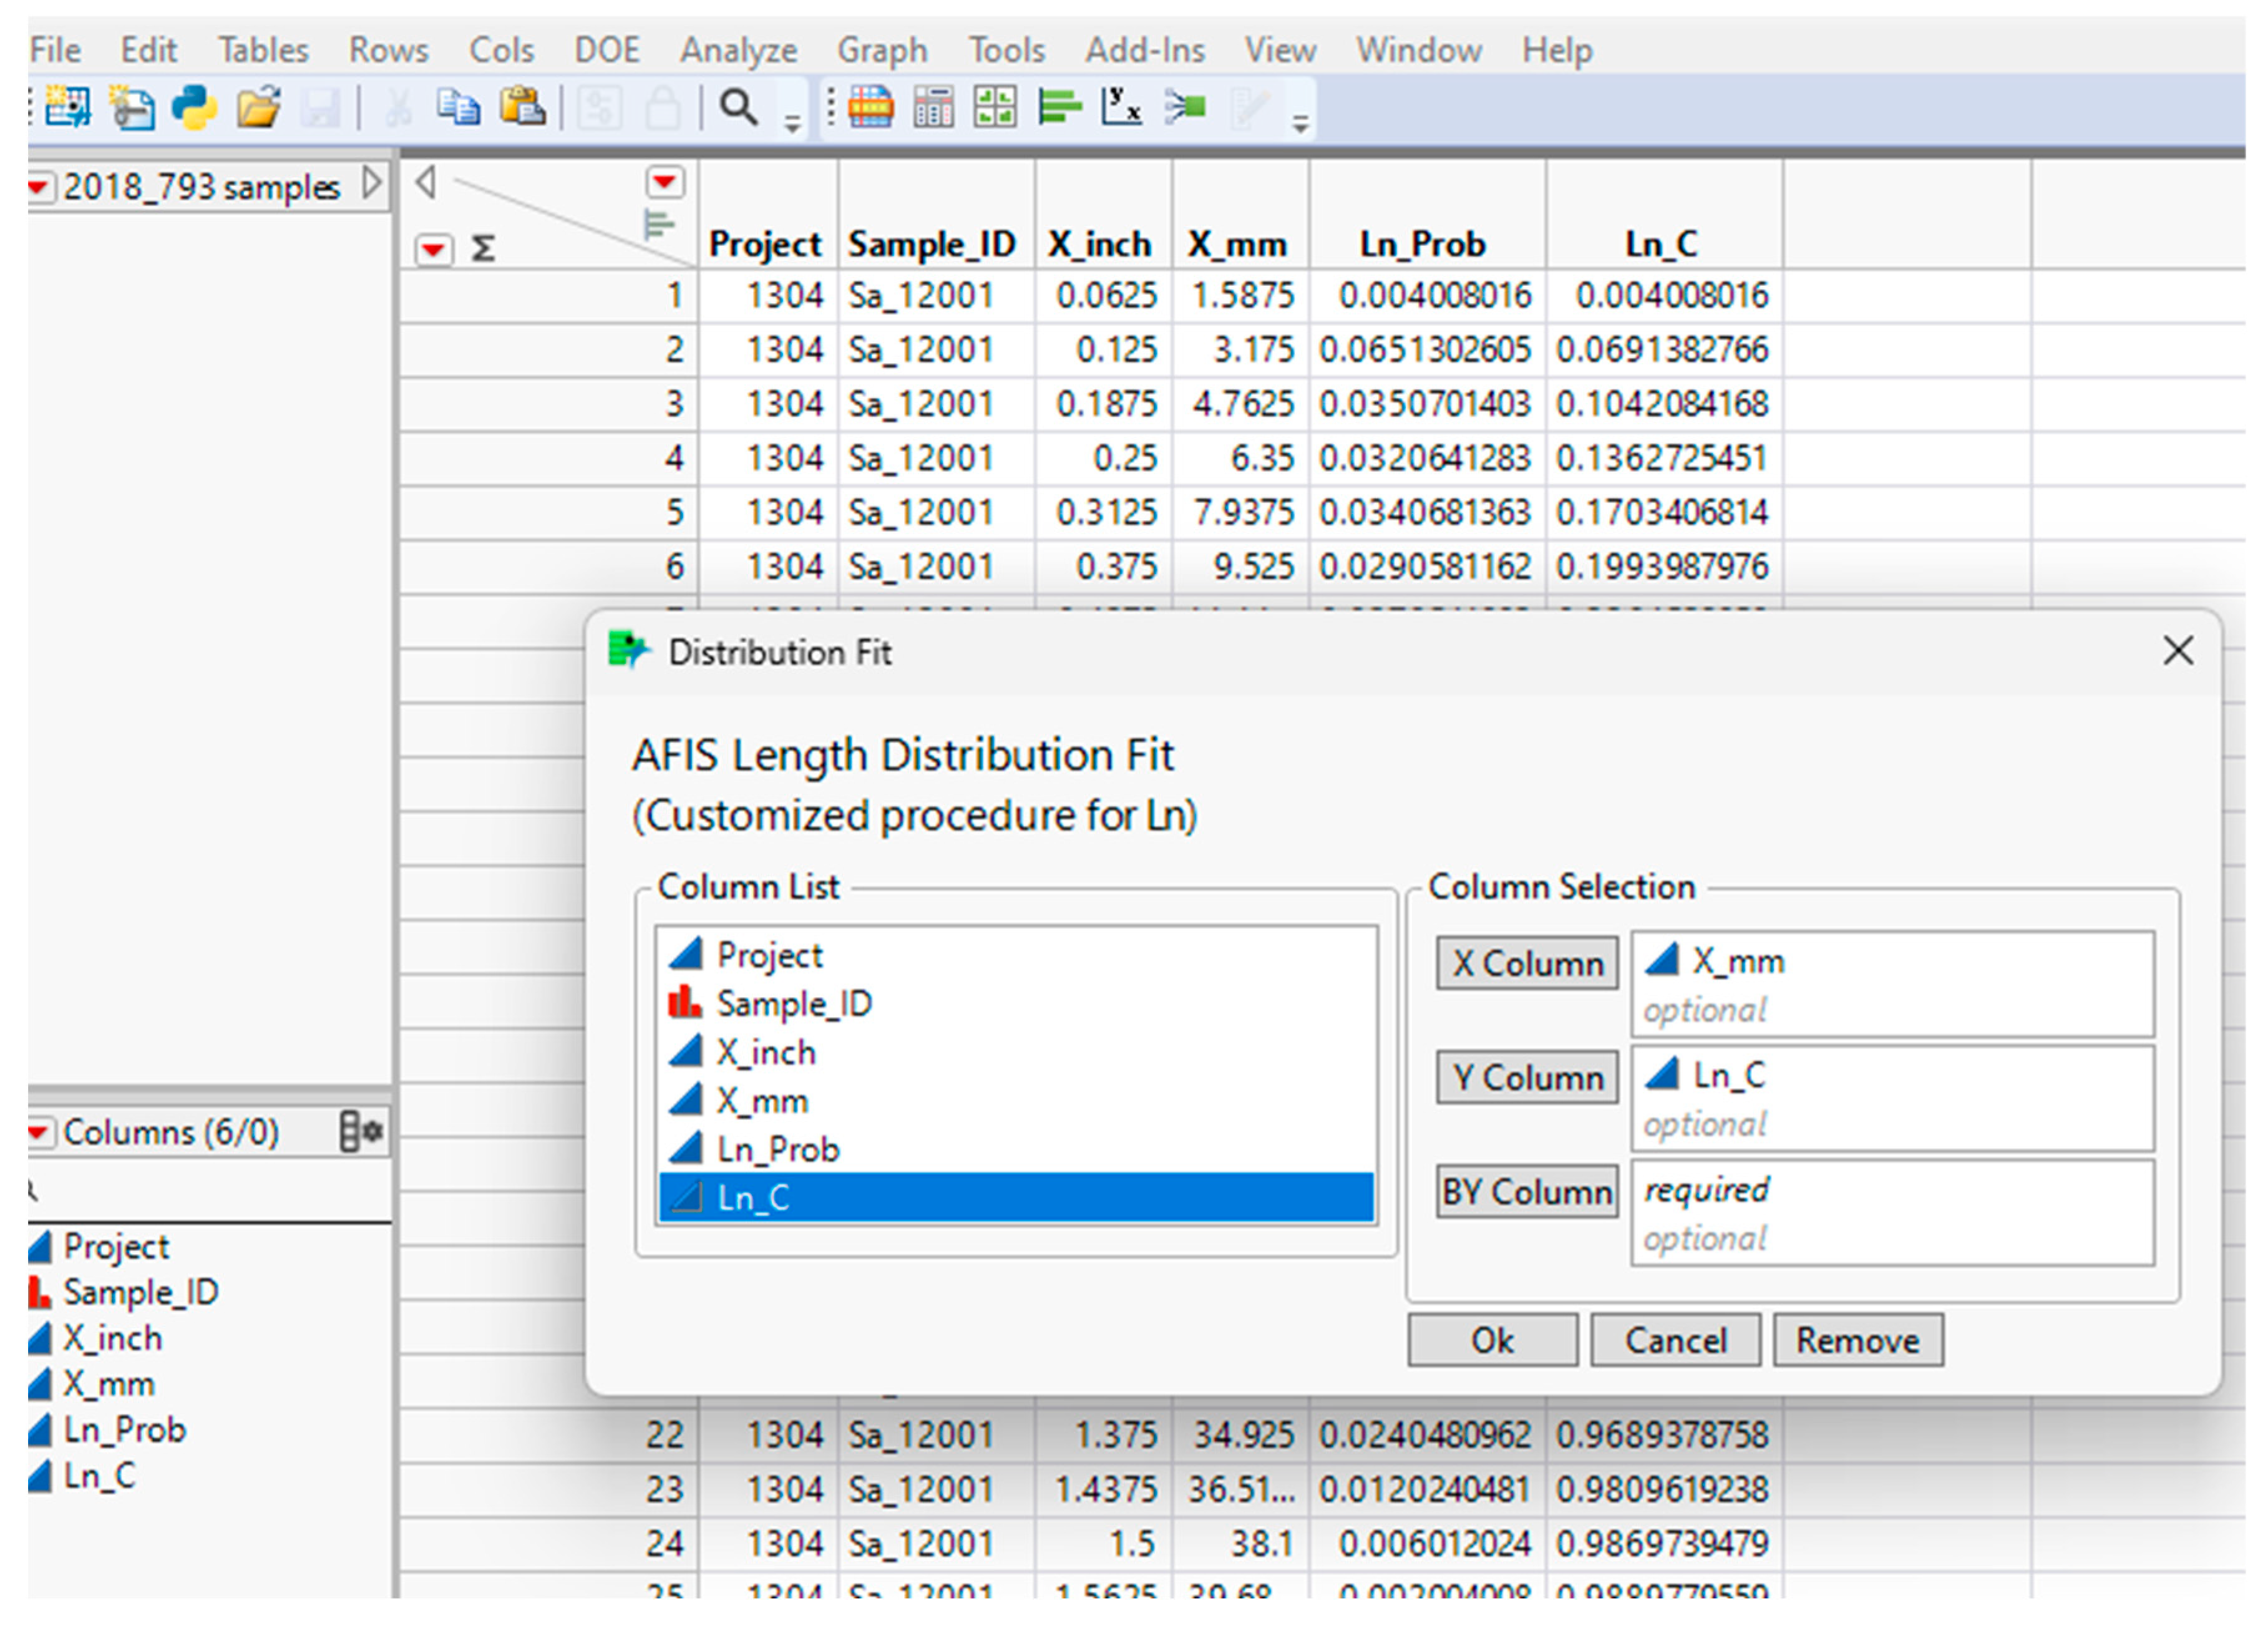The height and width of the screenshot is (1626, 2268).
Task: Click the Graph Builder grid icon
Action: point(995,107)
